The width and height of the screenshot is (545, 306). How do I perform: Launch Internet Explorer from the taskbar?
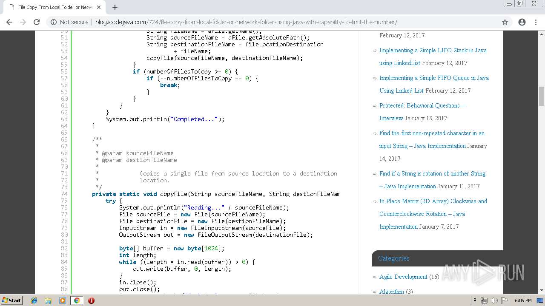[34, 300]
